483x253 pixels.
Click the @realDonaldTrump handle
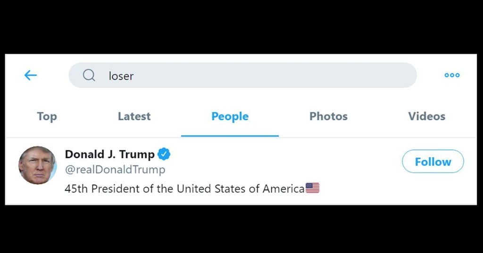(x=115, y=170)
